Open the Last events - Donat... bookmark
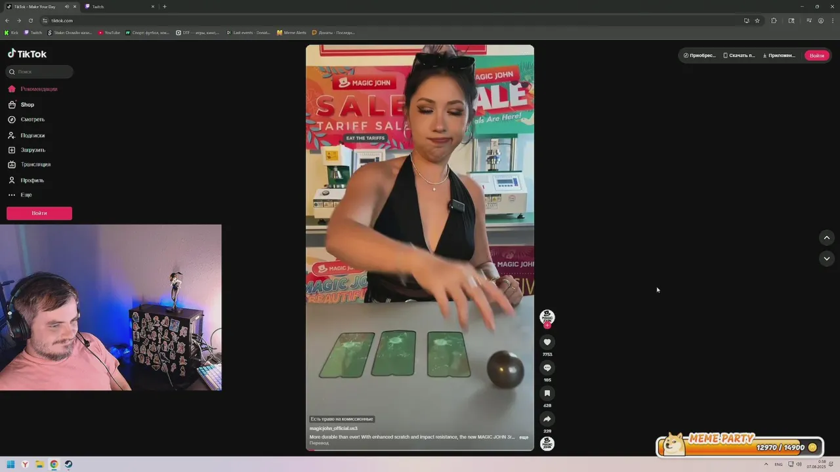Viewport: 840px width, 472px height. [x=248, y=32]
